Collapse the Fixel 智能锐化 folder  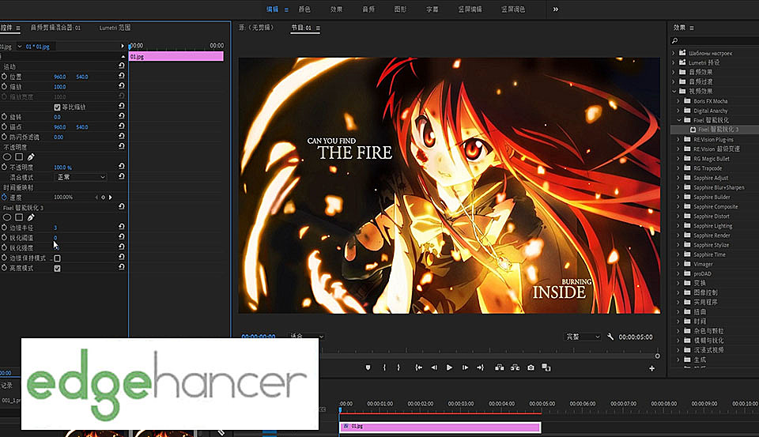[x=678, y=120]
